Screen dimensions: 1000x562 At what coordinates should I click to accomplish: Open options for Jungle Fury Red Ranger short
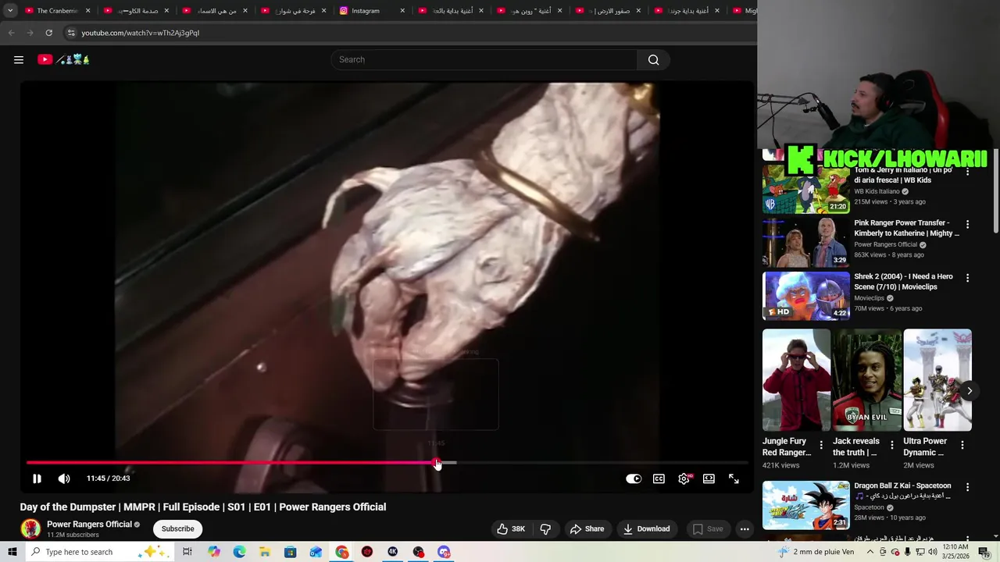(820, 445)
